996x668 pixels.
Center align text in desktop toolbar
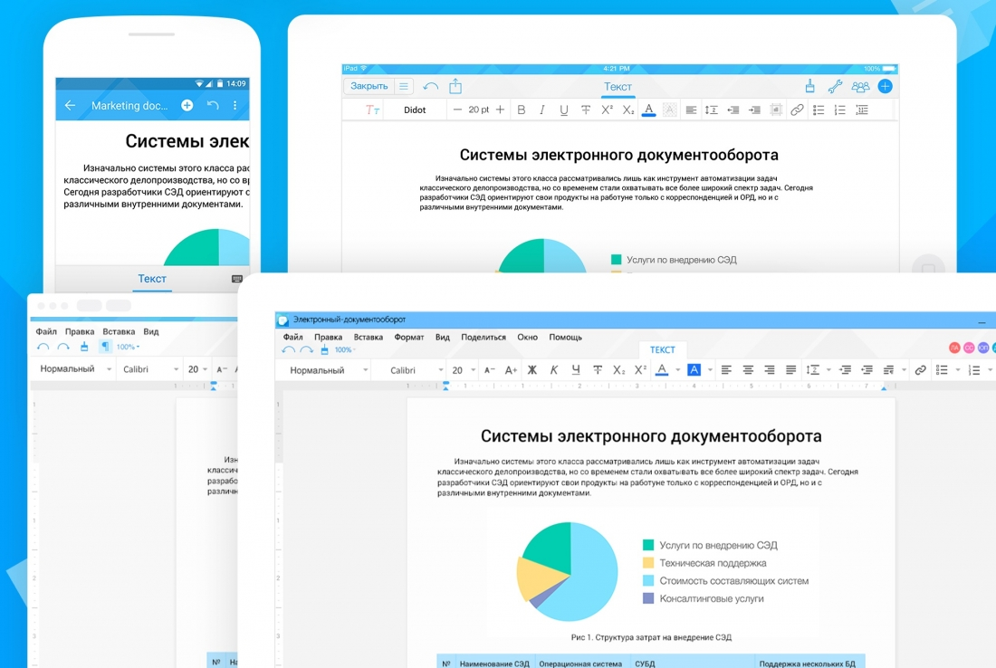pos(748,370)
